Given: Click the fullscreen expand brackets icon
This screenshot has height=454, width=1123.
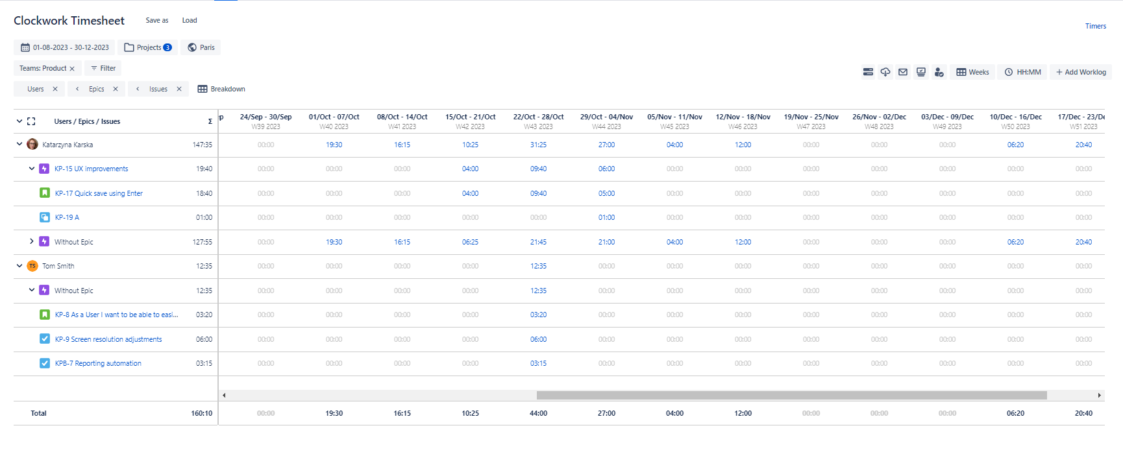Looking at the screenshot, I should tap(31, 121).
